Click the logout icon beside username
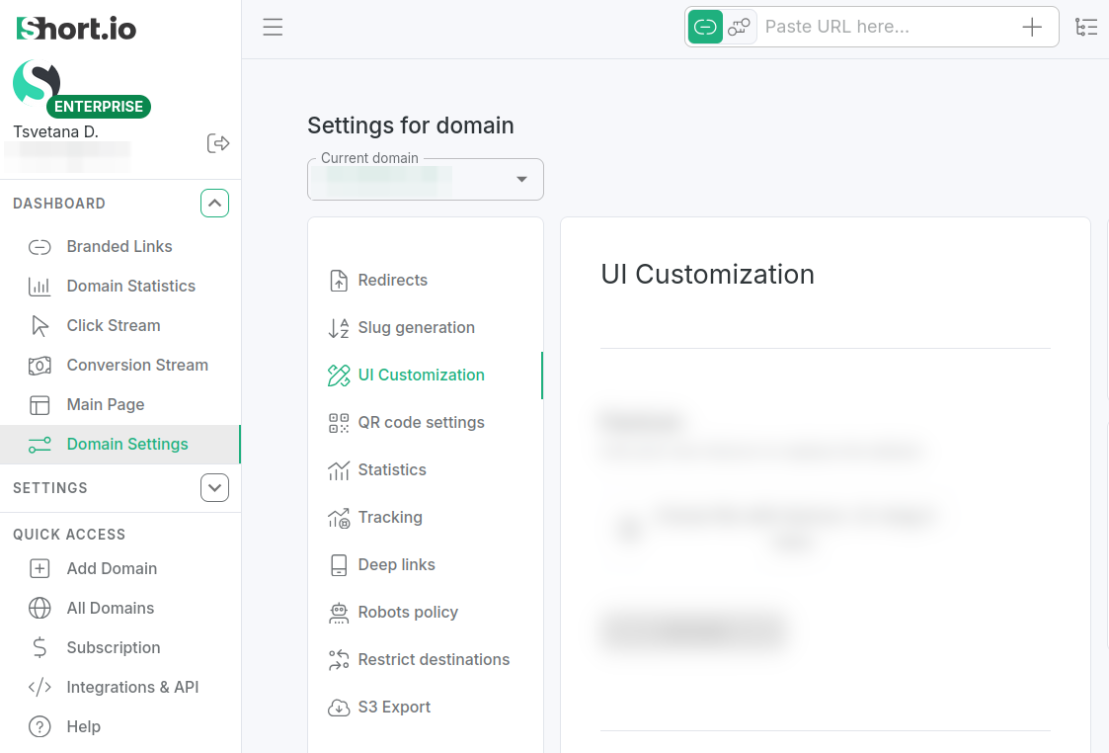This screenshot has width=1109, height=753. [x=218, y=143]
